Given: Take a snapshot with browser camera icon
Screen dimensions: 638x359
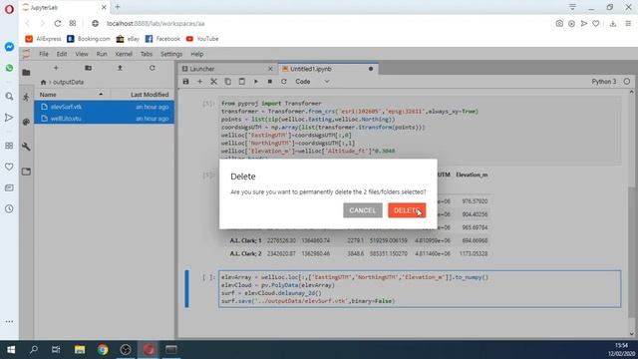Looking at the screenshot, I should (559, 24).
